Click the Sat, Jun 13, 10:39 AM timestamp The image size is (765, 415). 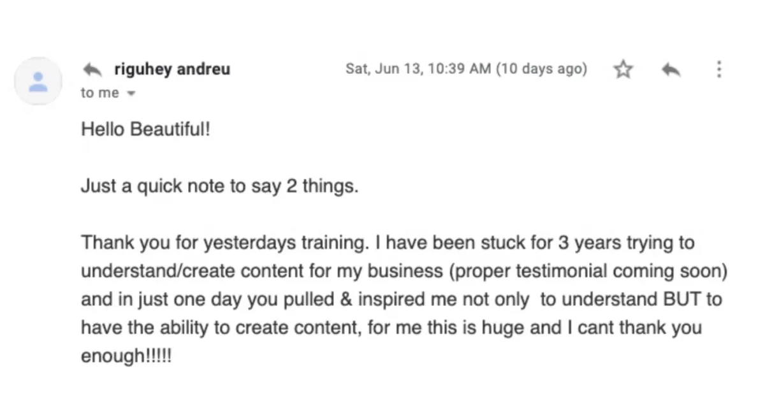[418, 69]
